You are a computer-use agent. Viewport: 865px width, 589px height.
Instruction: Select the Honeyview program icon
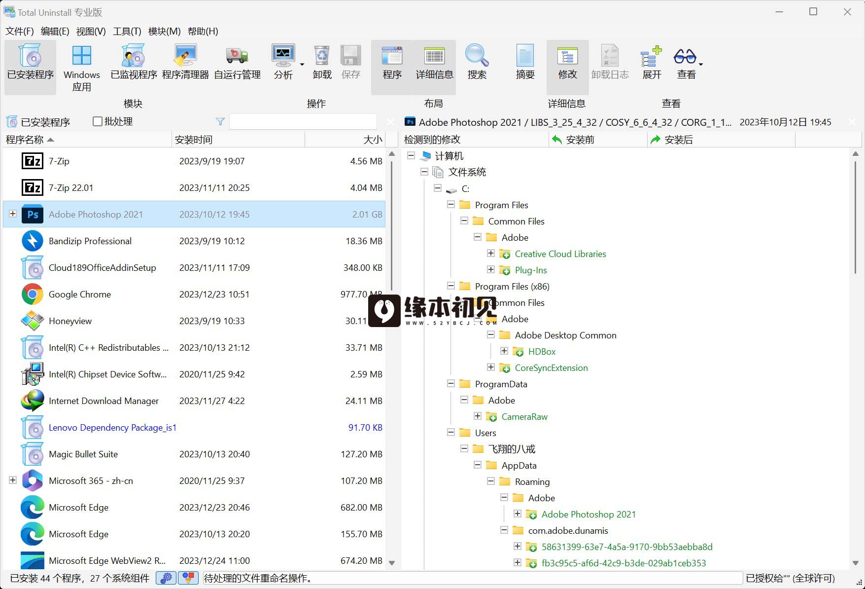[33, 321]
